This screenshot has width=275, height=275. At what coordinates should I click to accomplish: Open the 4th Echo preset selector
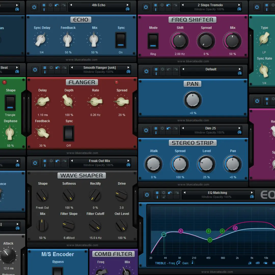(99, 7)
